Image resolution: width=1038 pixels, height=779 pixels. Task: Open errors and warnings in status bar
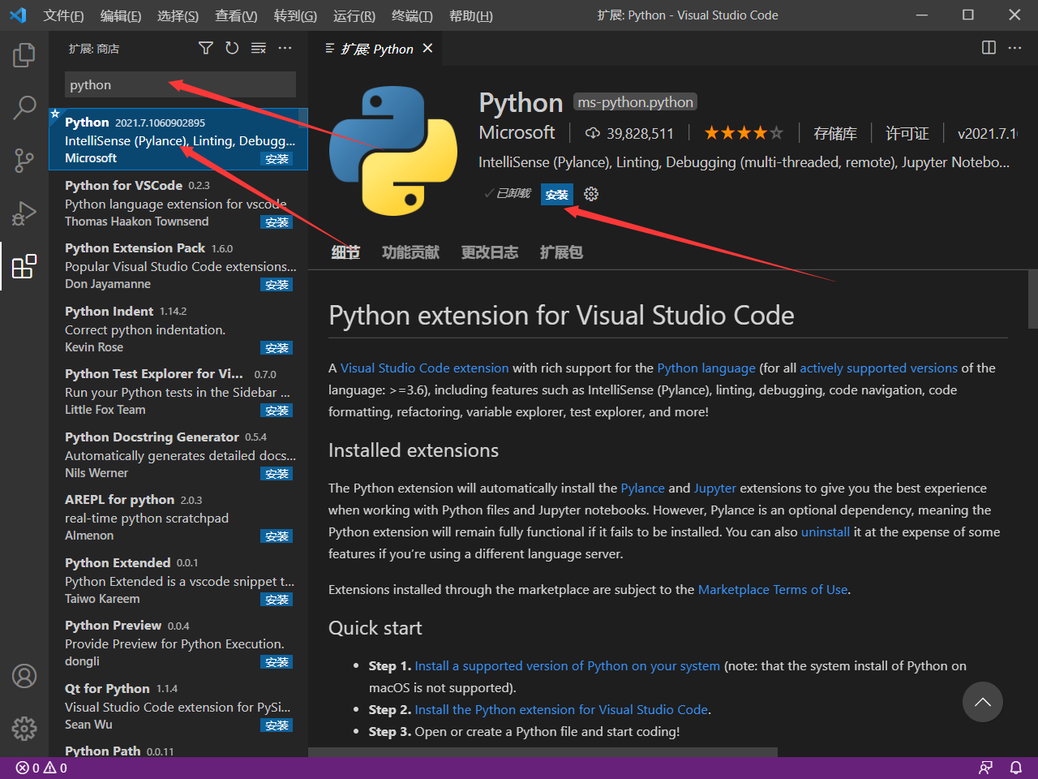(x=41, y=768)
